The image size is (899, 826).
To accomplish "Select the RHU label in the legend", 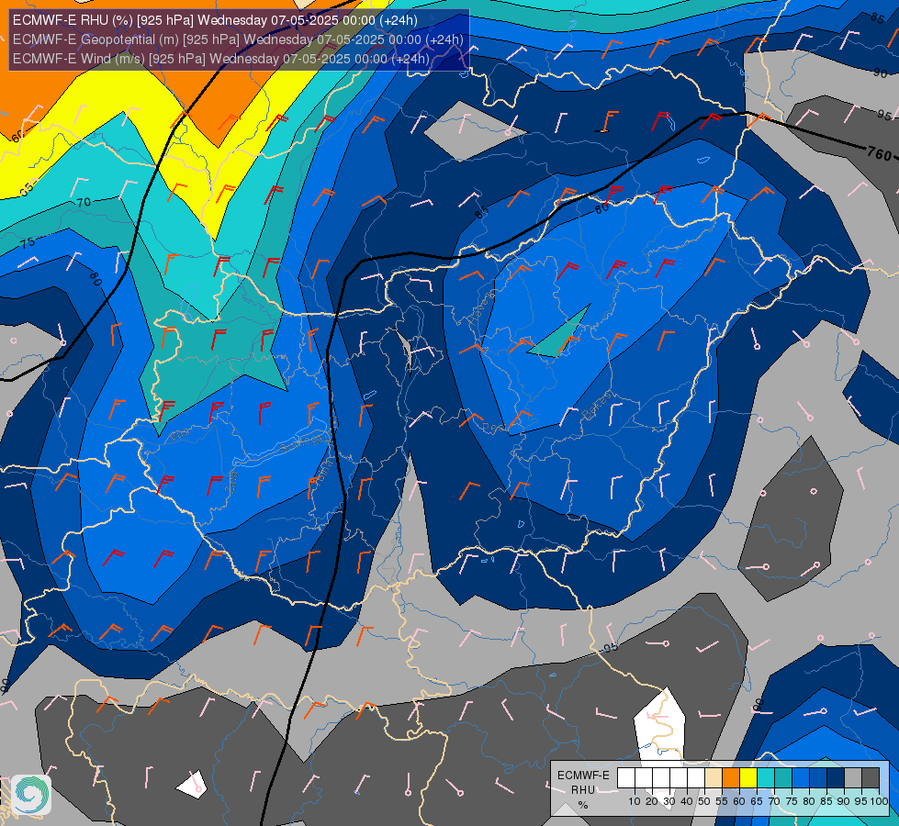I will tap(582, 790).
